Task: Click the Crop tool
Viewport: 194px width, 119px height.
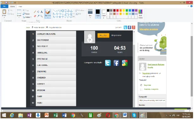Action: pos(26,10)
